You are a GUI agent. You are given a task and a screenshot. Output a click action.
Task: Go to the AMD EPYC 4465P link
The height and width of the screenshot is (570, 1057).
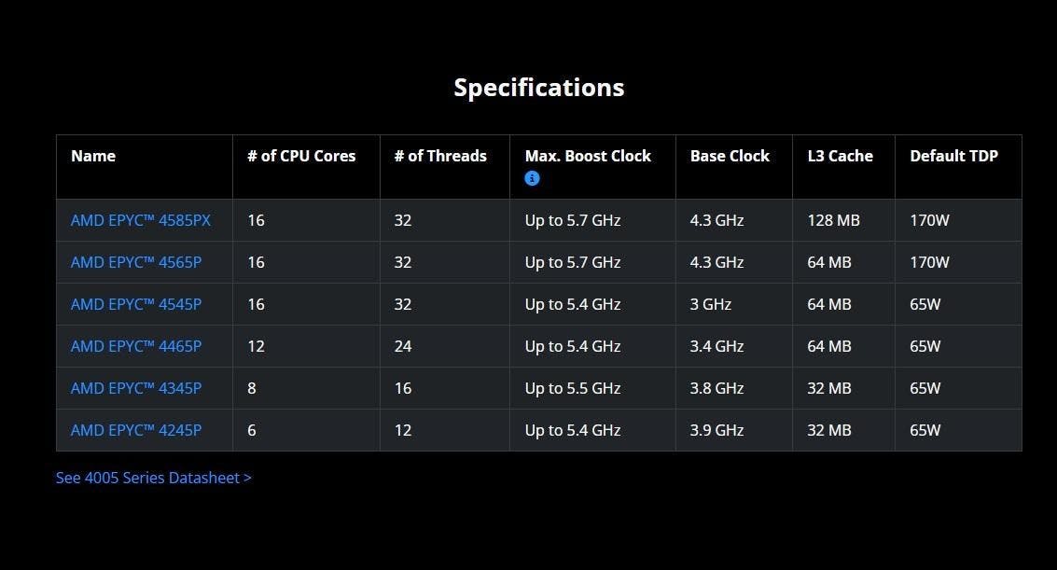click(x=136, y=346)
